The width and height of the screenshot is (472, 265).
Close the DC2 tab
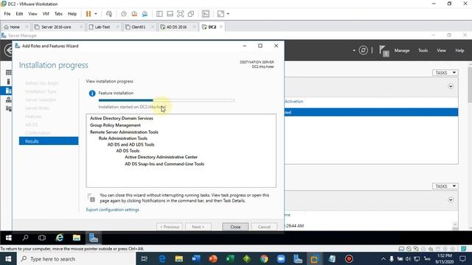click(221, 26)
